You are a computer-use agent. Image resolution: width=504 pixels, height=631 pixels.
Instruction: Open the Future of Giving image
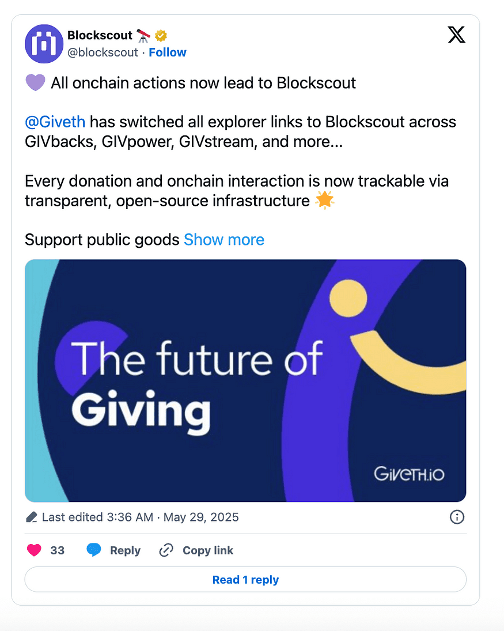[x=245, y=381]
